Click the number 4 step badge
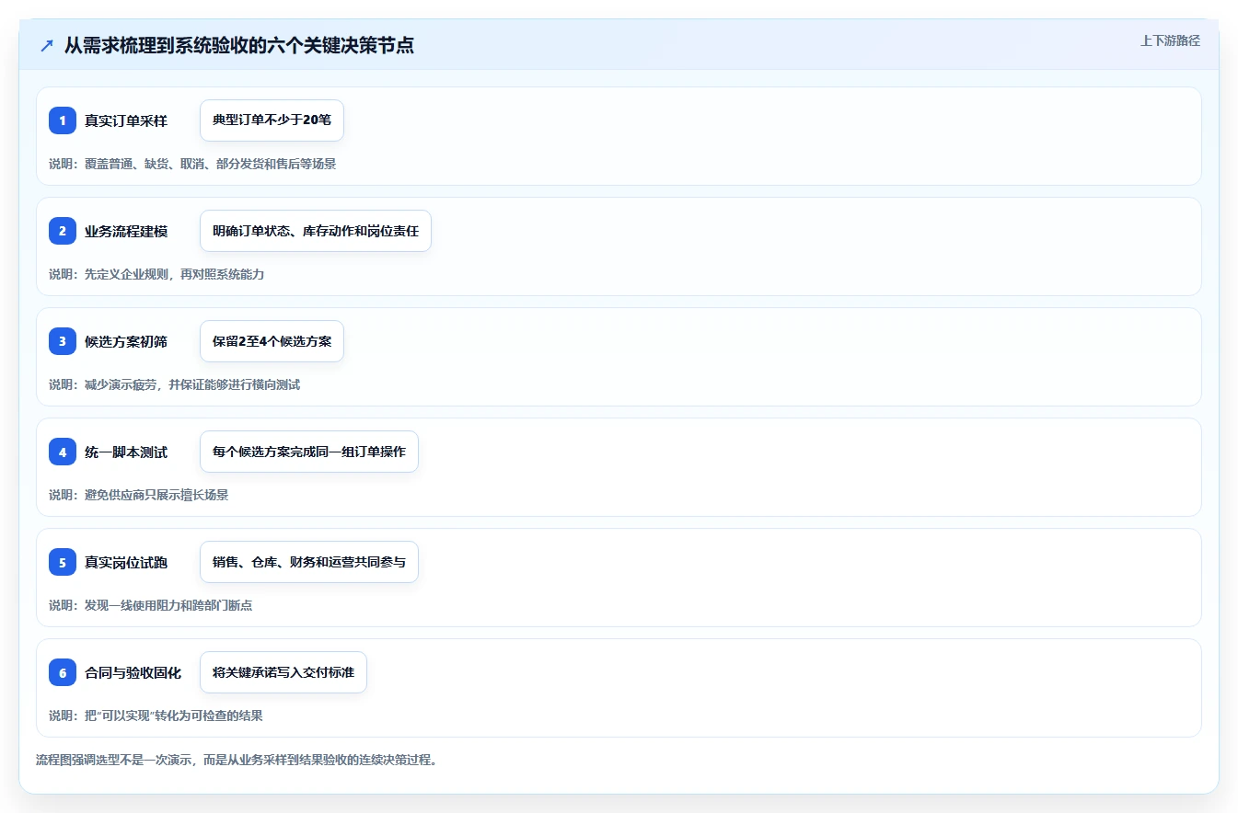Image resolution: width=1238 pixels, height=813 pixels. (x=63, y=452)
